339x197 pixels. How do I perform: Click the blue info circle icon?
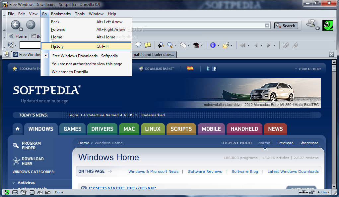[213, 45]
